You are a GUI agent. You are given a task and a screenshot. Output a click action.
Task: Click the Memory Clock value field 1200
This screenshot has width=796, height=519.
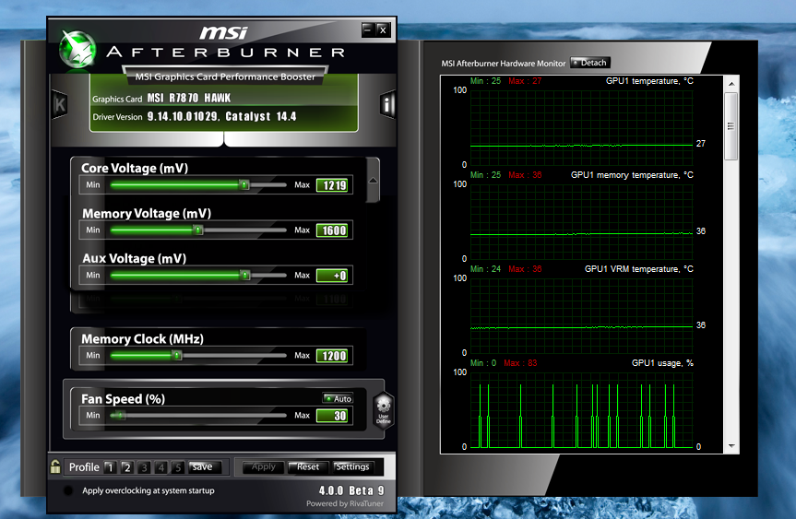pos(334,356)
